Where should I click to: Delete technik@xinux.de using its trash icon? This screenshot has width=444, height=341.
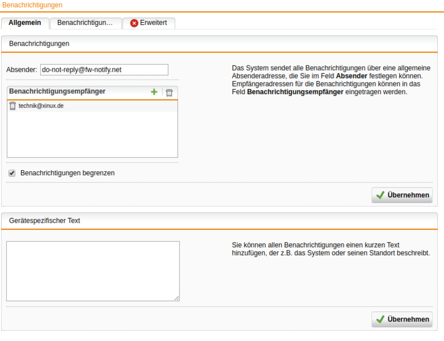tap(13, 106)
